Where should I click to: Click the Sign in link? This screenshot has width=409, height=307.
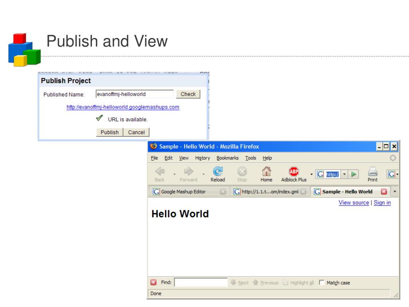tap(382, 203)
